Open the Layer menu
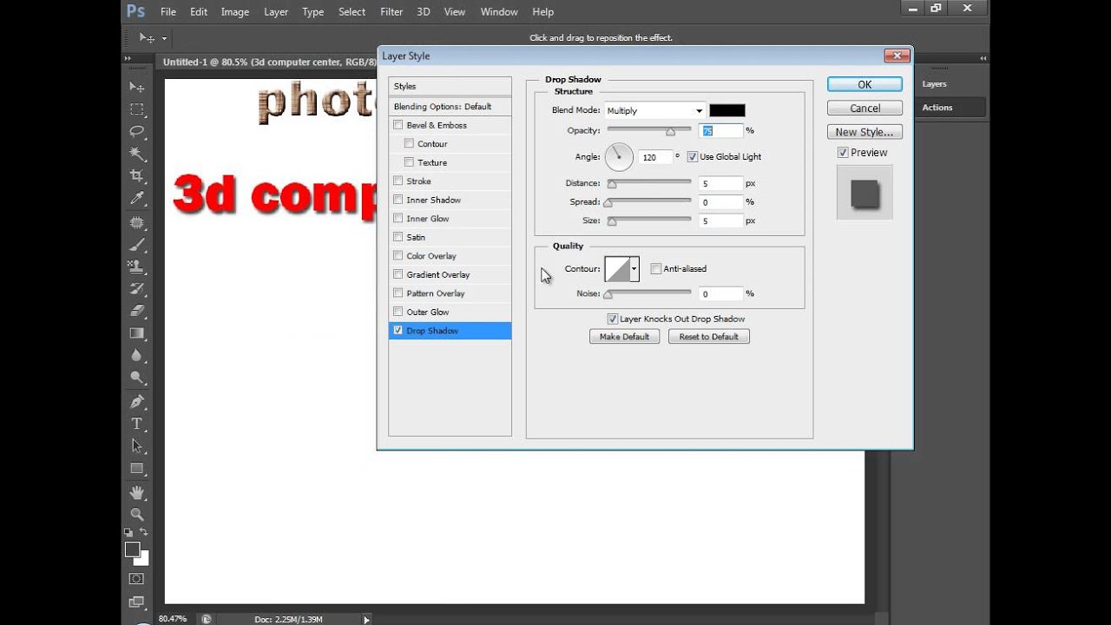 [x=276, y=12]
